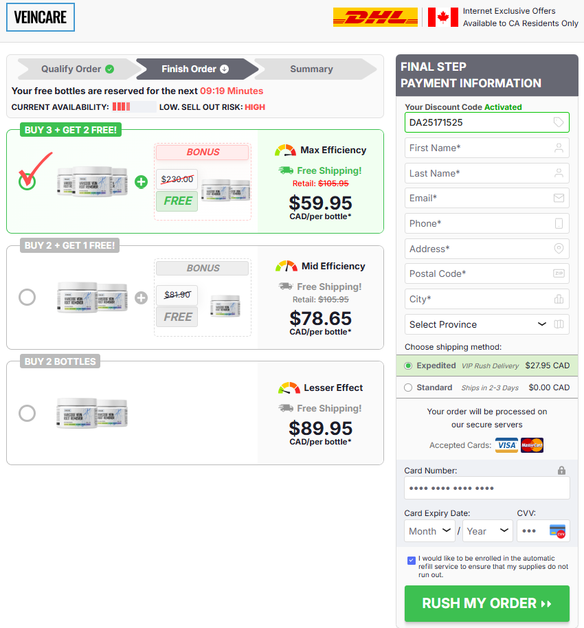Viewport: 584px width, 628px height.
Task: Click the Rush My Order button
Action: 486,603
